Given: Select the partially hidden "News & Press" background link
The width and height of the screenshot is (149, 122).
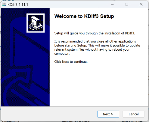Looking at the screenshot, I should pyautogui.click(x=76, y=121).
